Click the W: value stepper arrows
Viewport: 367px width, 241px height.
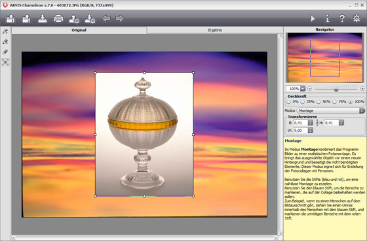tap(311, 131)
